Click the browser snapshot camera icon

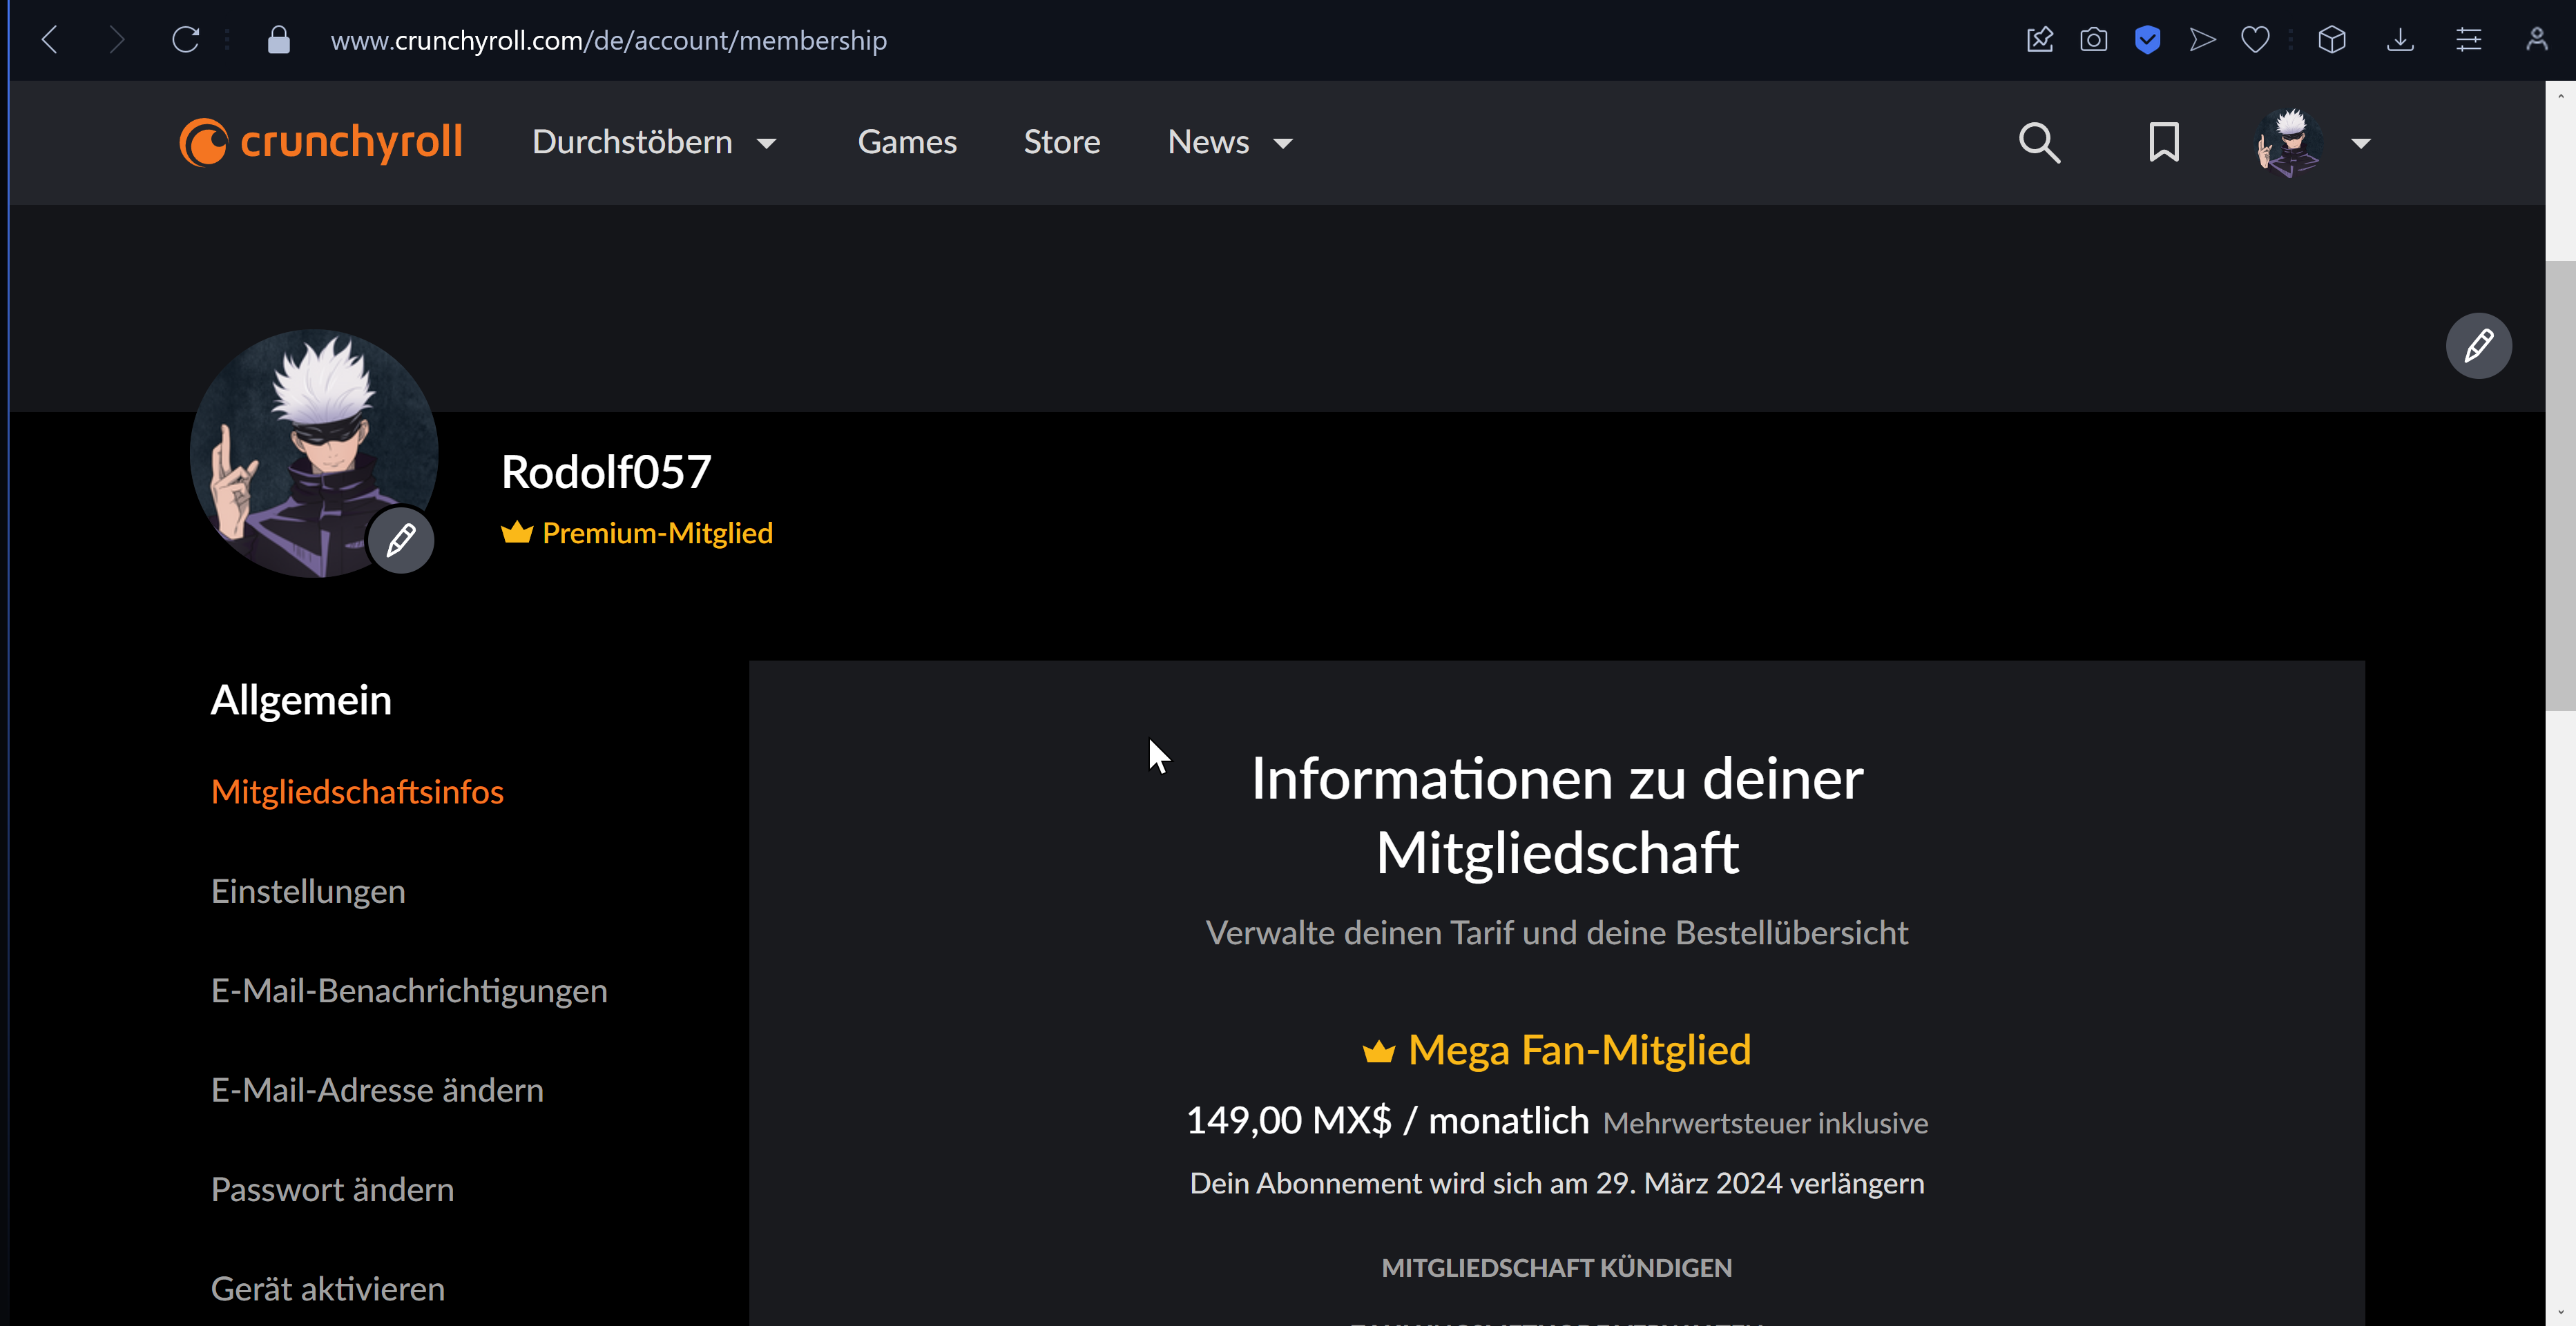[x=2093, y=40]
